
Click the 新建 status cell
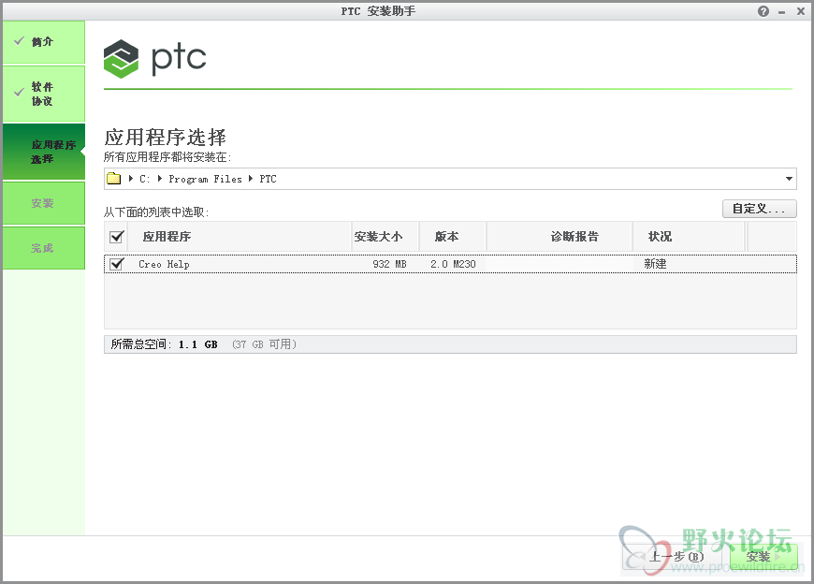[655, 264]
